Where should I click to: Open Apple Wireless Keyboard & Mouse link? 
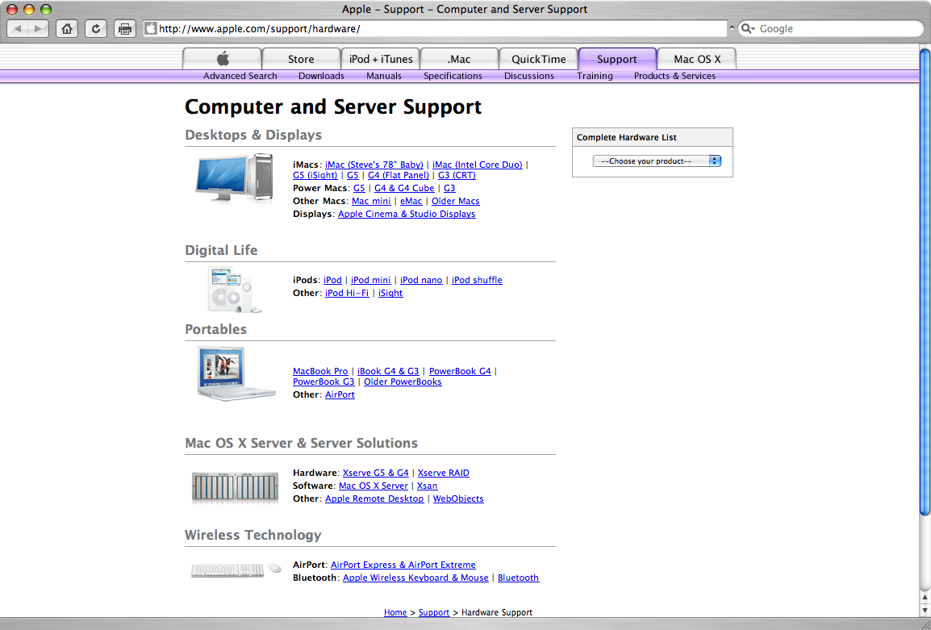415,578
